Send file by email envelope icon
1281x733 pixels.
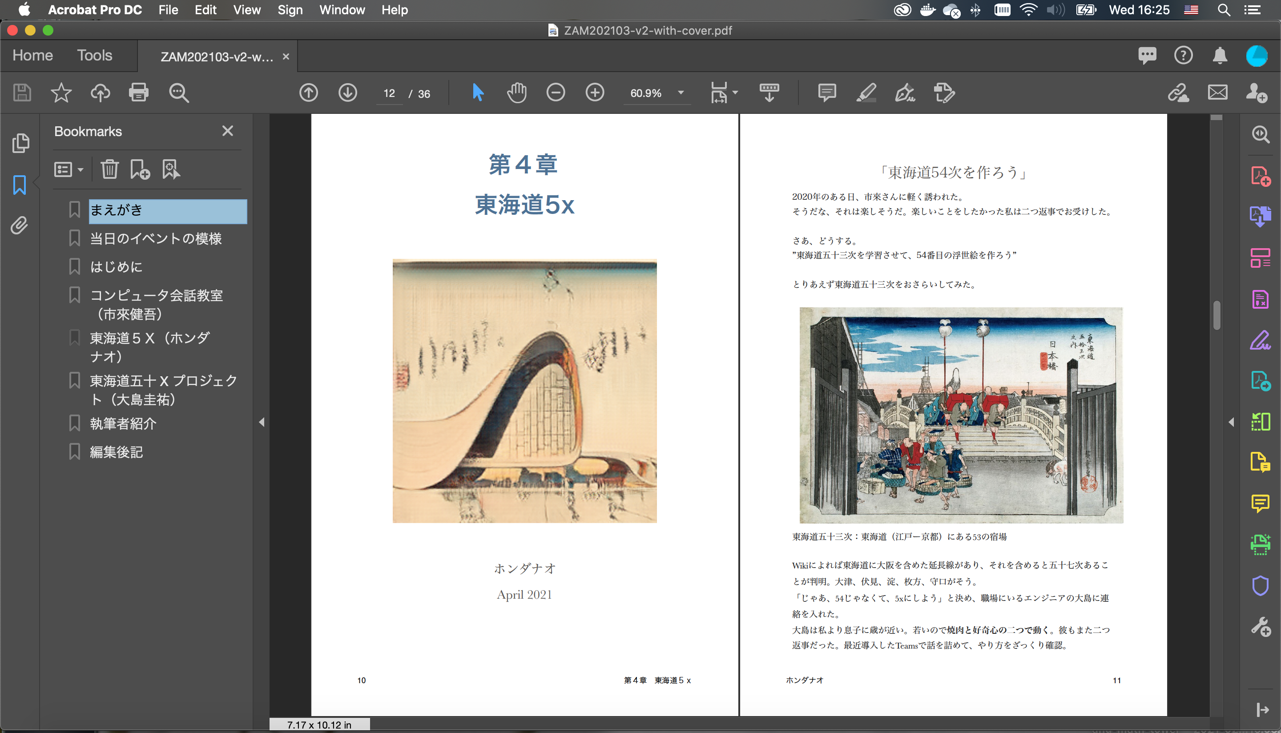[1217, 93]
